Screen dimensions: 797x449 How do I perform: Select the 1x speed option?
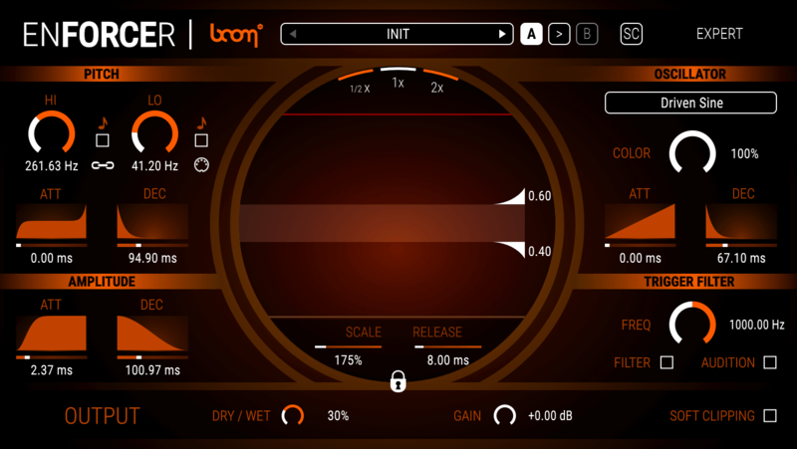point(398,81)
